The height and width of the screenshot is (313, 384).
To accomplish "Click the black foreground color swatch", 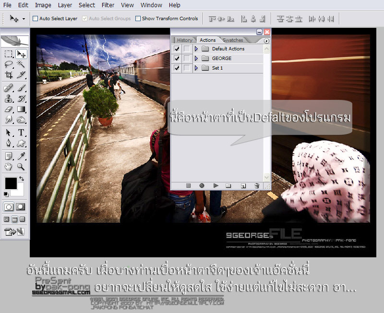I will [11, 183].
